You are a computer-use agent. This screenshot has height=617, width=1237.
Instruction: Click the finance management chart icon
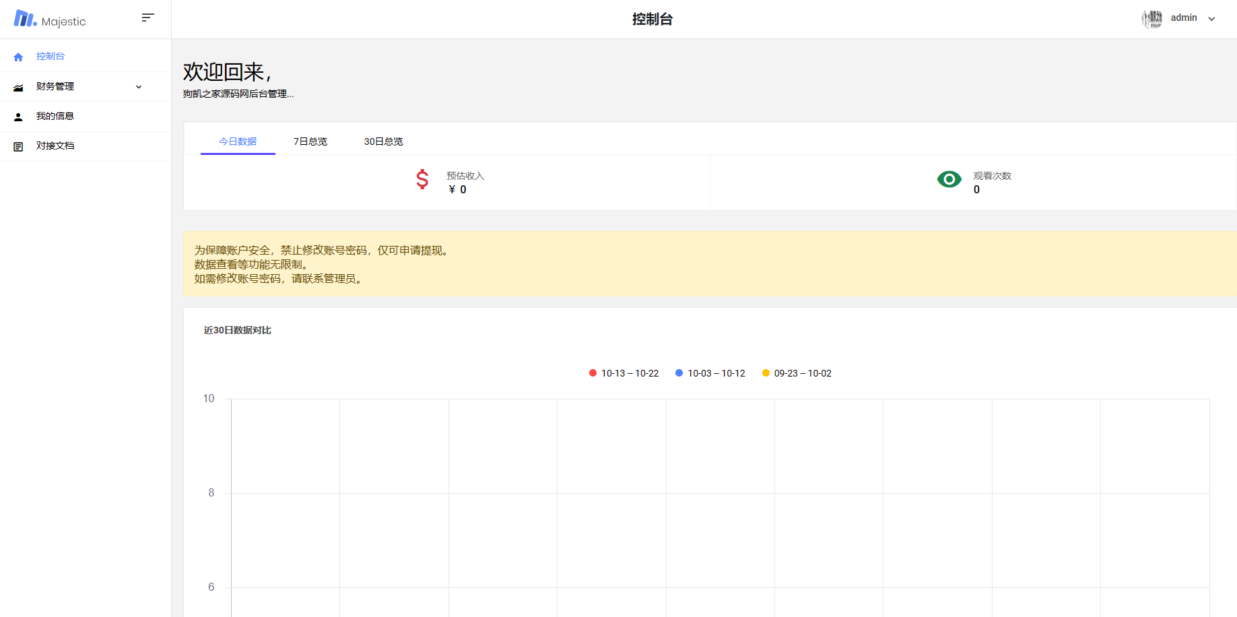[x=18, y=87]
